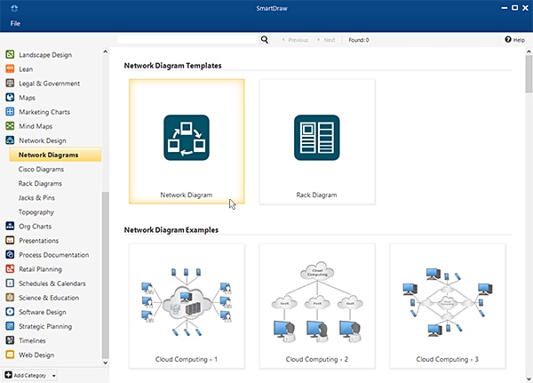533x383 pixels.
Task: Click the Retail Planning category icon
Action: [10, 268]
